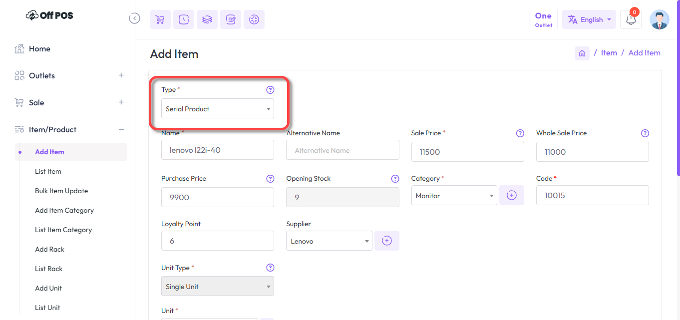Click the plus icon beside Category dropdown
This screenshot has height=320, width=680.
[512, 195]
